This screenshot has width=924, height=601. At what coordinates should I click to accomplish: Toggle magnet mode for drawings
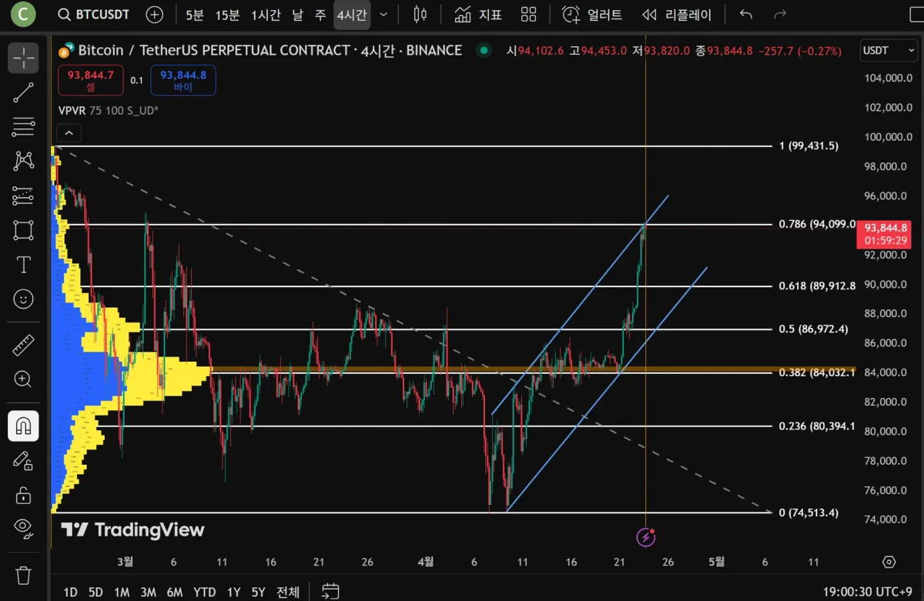(23, 426)
